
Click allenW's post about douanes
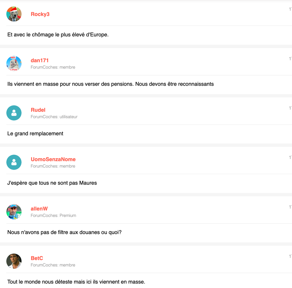tap(64, 232)
